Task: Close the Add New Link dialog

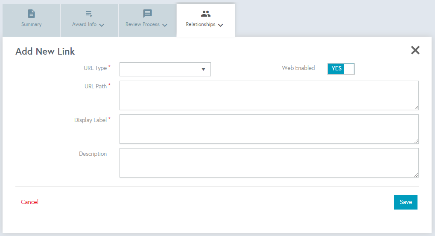Action: (415, 50)
